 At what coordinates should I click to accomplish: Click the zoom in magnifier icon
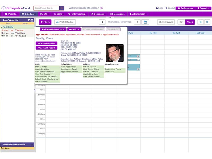[x=207, y=22]
